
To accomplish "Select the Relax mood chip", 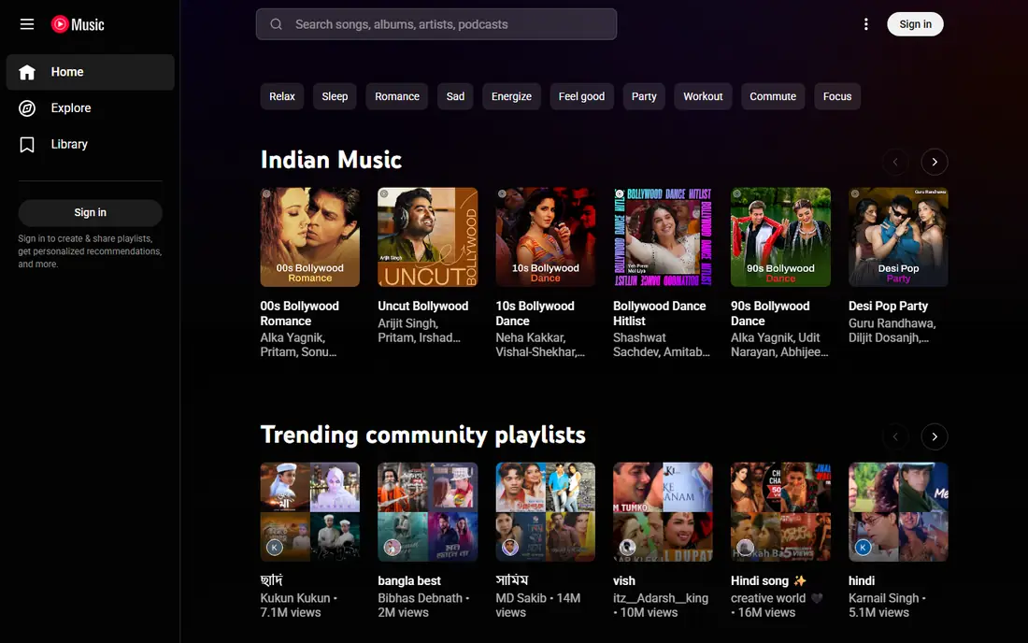I will [x=282, y=96].
